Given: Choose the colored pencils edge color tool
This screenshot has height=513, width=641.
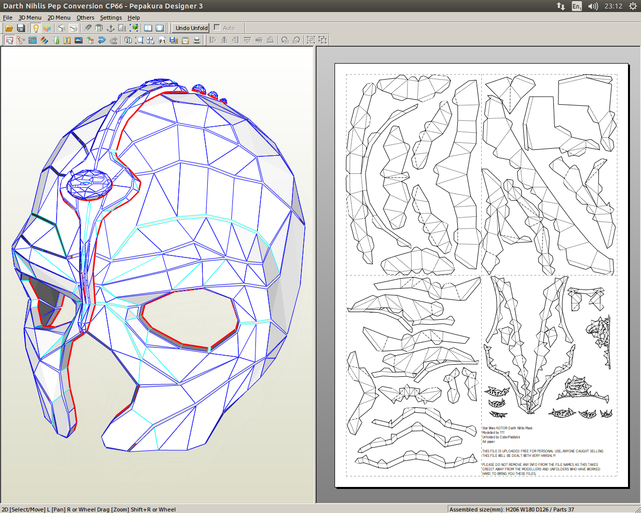Looking at the screenshot, I should click(x=44, y=40).
